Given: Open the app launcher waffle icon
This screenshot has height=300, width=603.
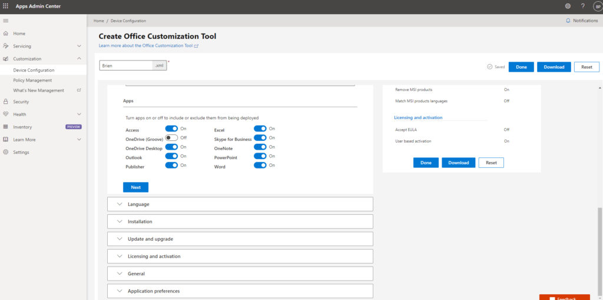Looking at the screenshot, I should (x=5, y=6).
